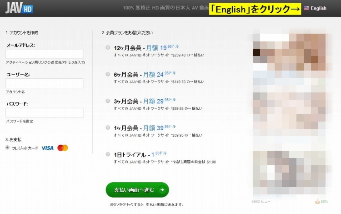341x214 pixels.
Task: Click the アカウント名 hint text
Action: pos(15,92)
